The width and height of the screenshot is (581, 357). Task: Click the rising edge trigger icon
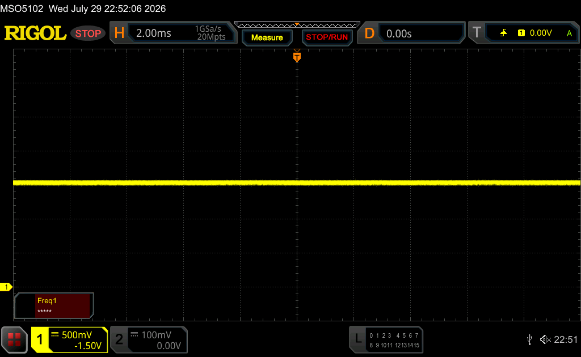(503, 33)
